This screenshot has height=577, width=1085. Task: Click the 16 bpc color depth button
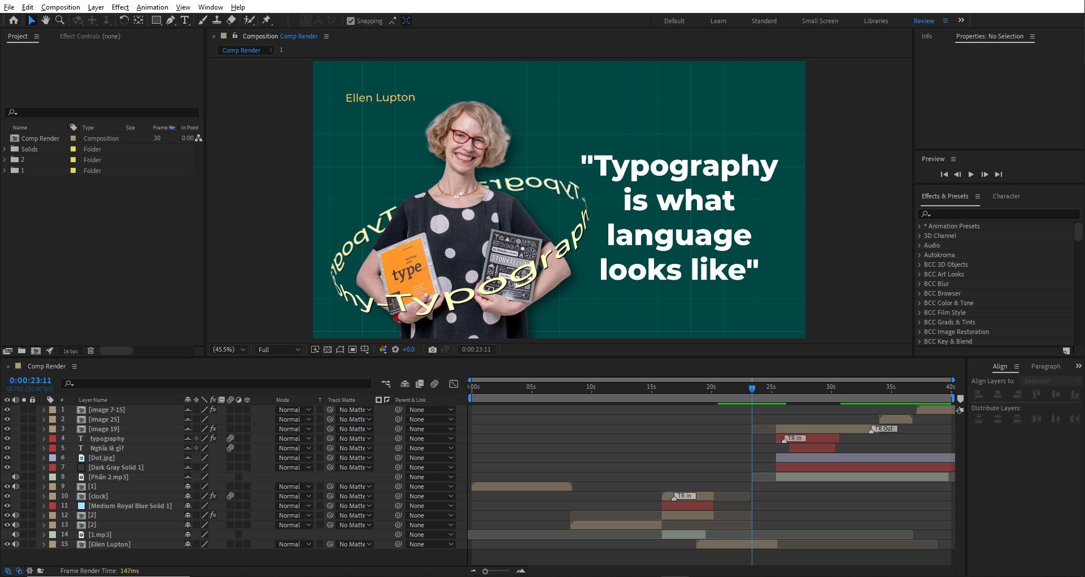[x=71, y=351]
